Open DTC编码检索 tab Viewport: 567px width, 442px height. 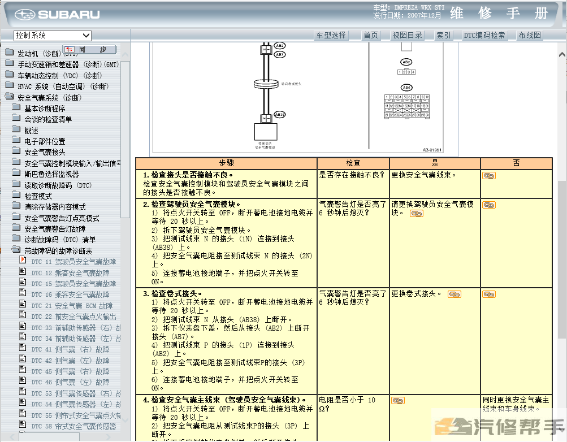(x=484, y=36)
